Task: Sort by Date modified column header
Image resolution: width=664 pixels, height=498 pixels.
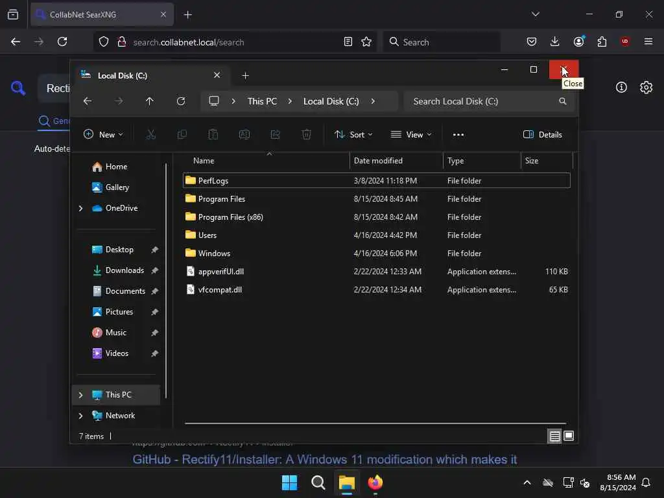Action: [396, 161]
